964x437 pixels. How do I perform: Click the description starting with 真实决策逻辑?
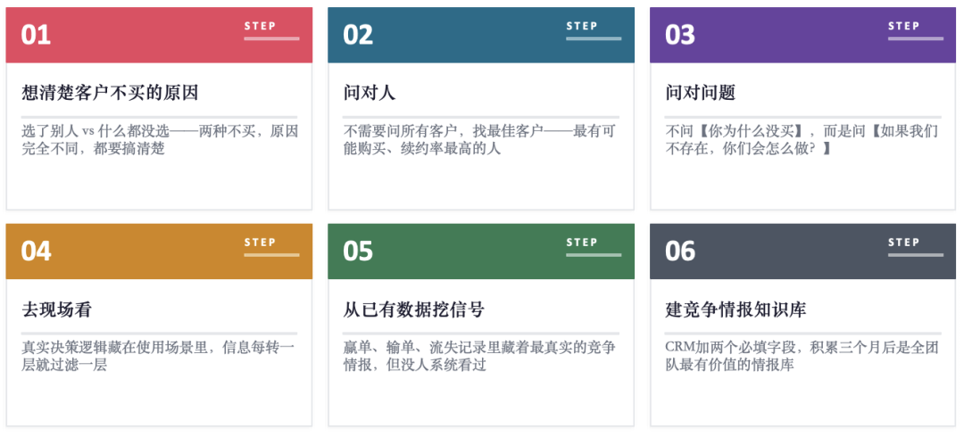[x=159, y=355]
